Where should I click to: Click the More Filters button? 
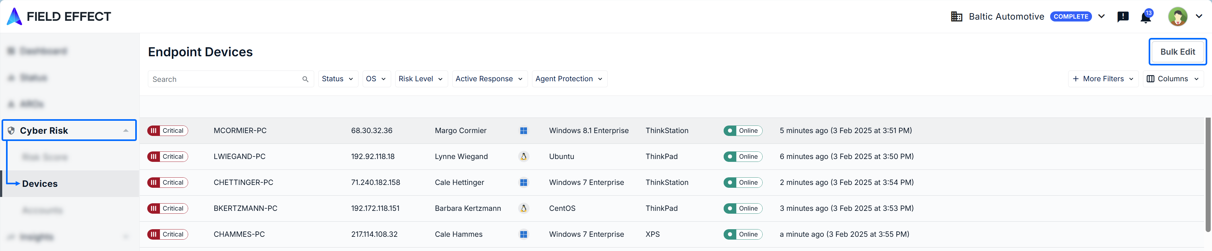[x=1103, y=79]
